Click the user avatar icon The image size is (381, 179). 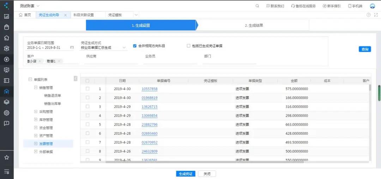pyautogui.click(x=372, y=6)
